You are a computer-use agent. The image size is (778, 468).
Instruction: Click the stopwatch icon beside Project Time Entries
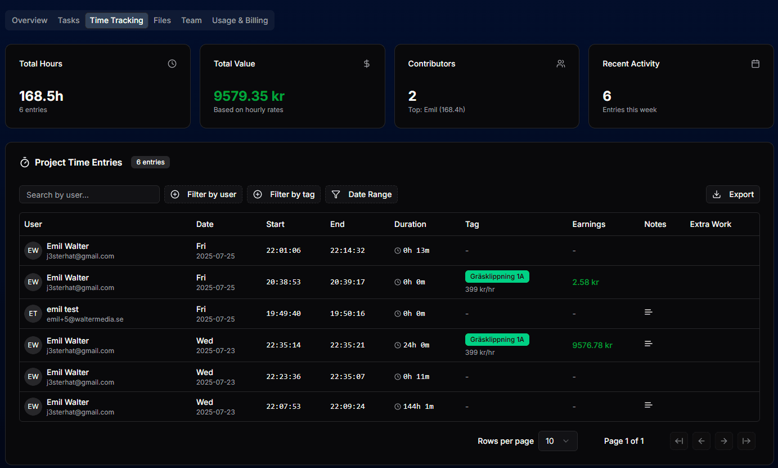point(25,162)
